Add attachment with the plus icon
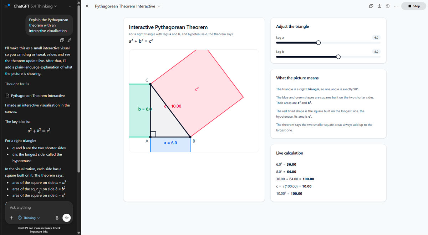428x235 pixels. click(11, 218)
